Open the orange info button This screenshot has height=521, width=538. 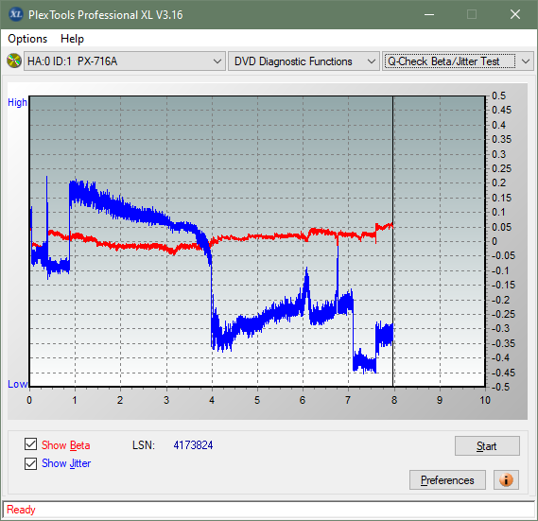(x=506, y=479)
